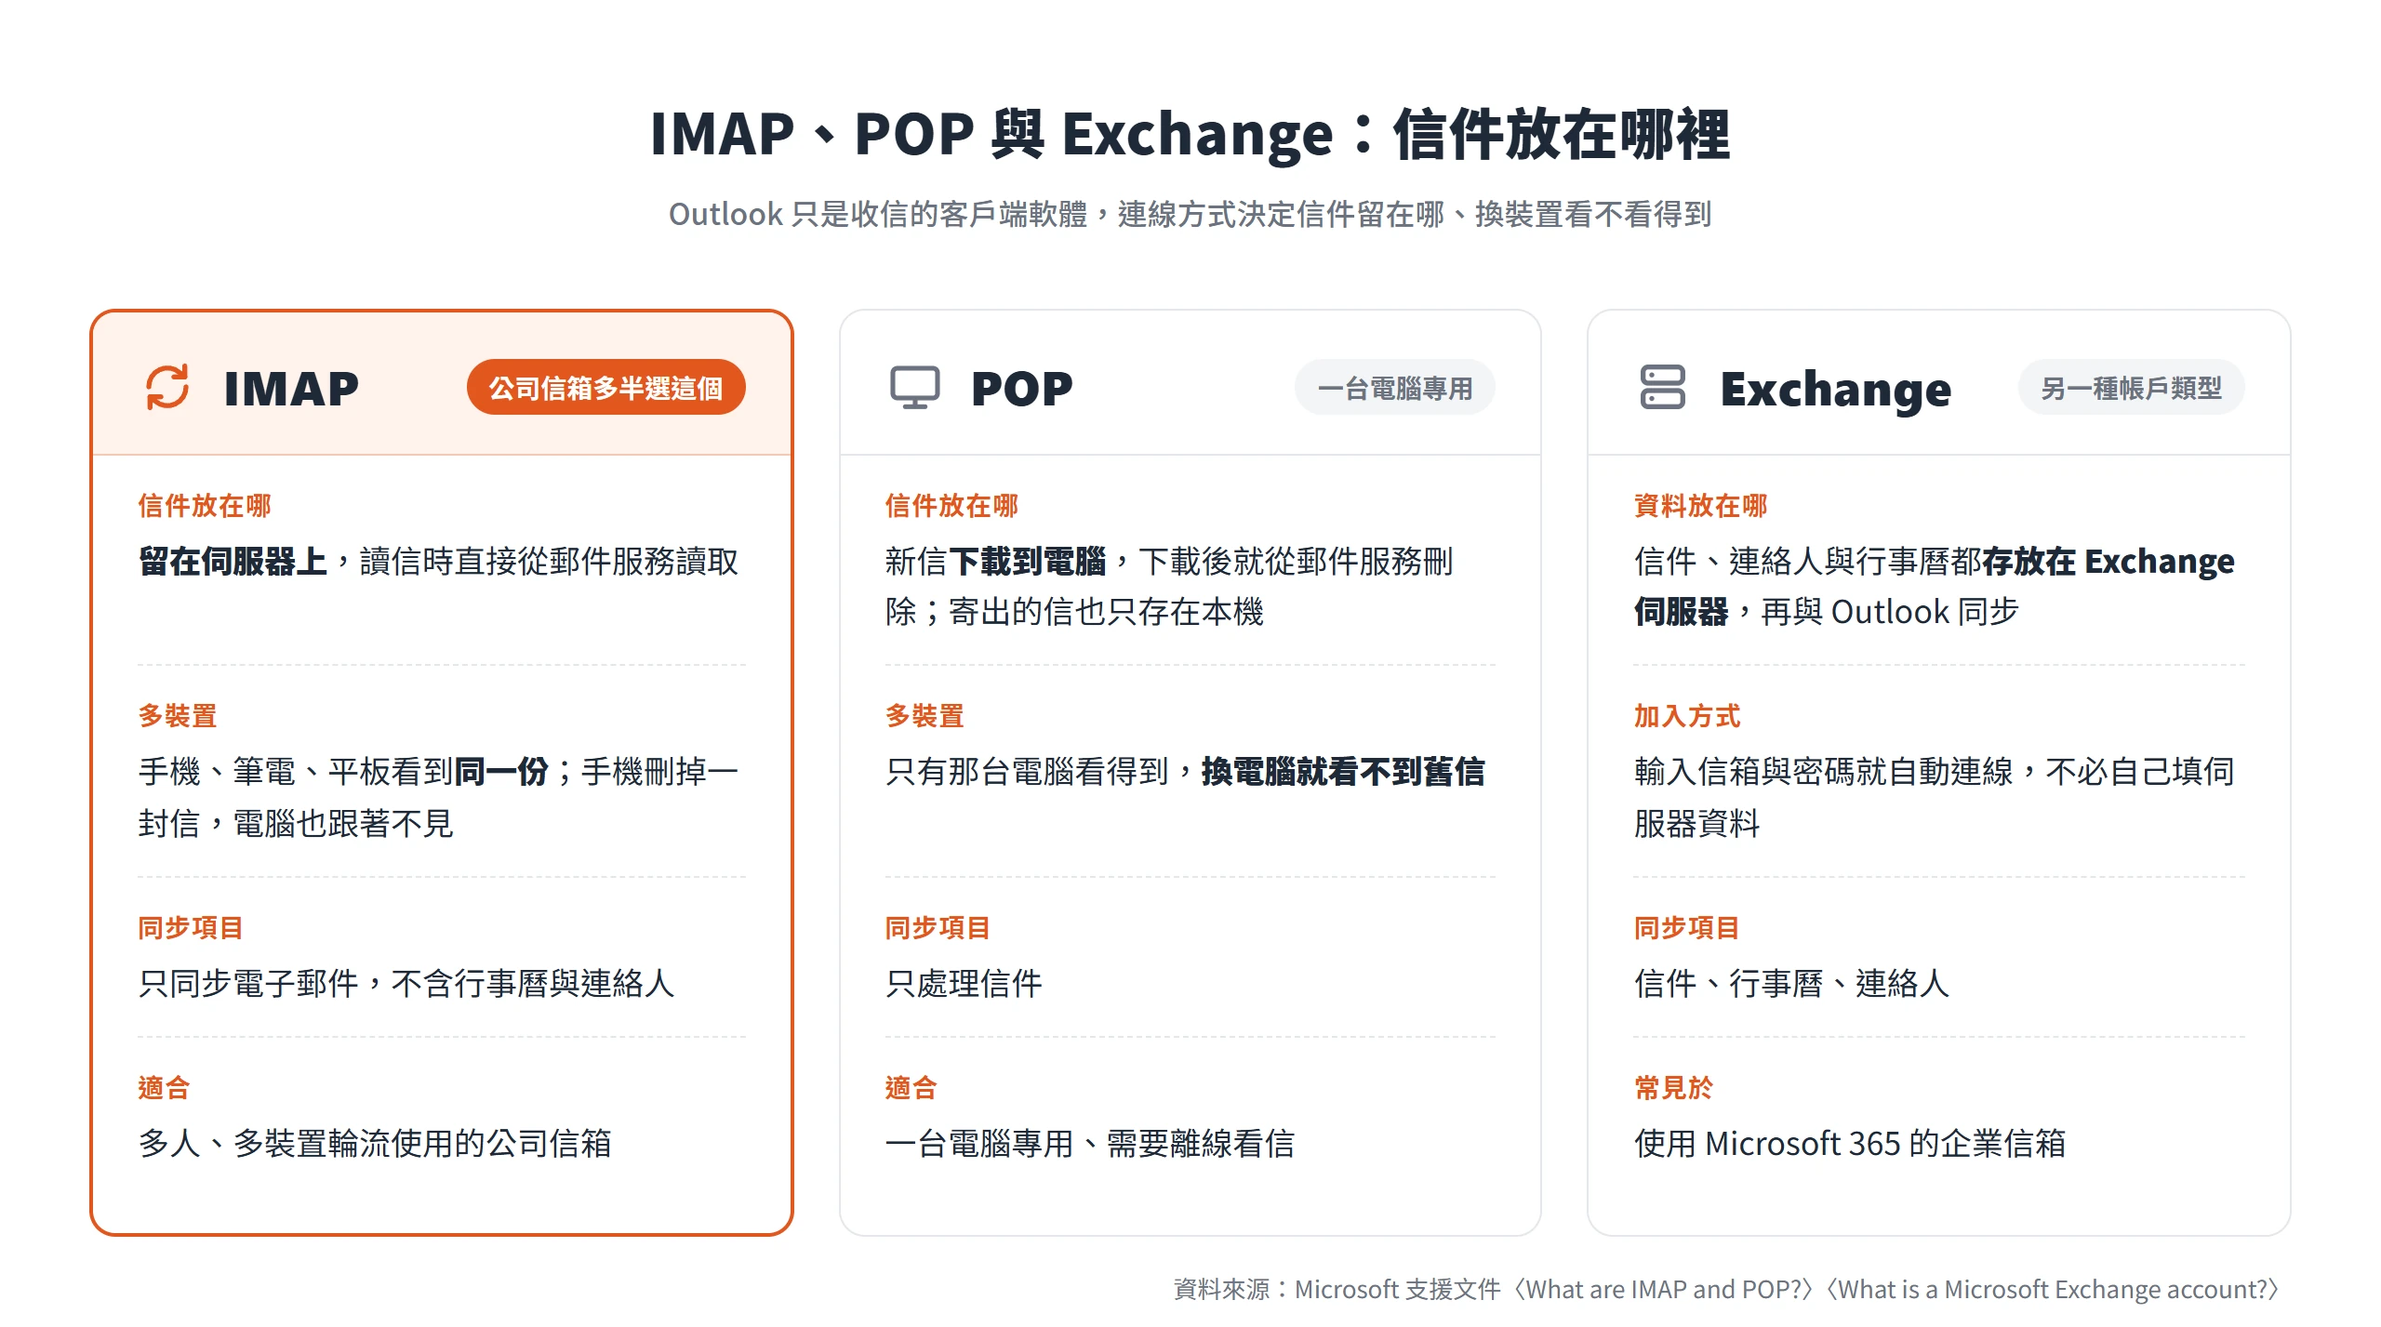Click 信件放在哪 label in POP card
This screenshot has height=1327, width=2381.
pos(951,506)
